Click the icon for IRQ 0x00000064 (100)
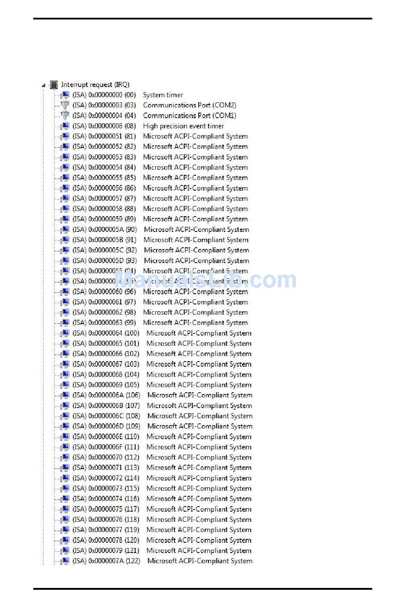 [65, 333]
